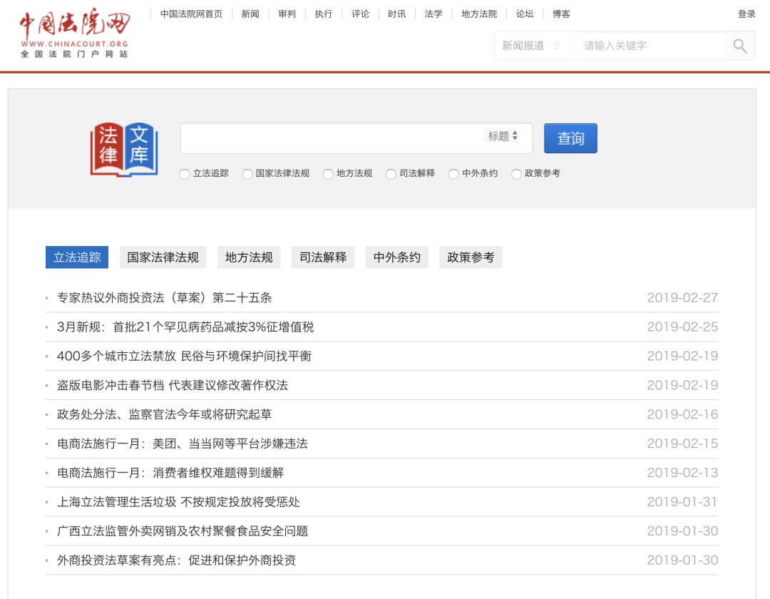The height and width of the screenshot is (599, 770).
Task: Click the small grid icon beside 新闻报道
Action: point(558,46)
